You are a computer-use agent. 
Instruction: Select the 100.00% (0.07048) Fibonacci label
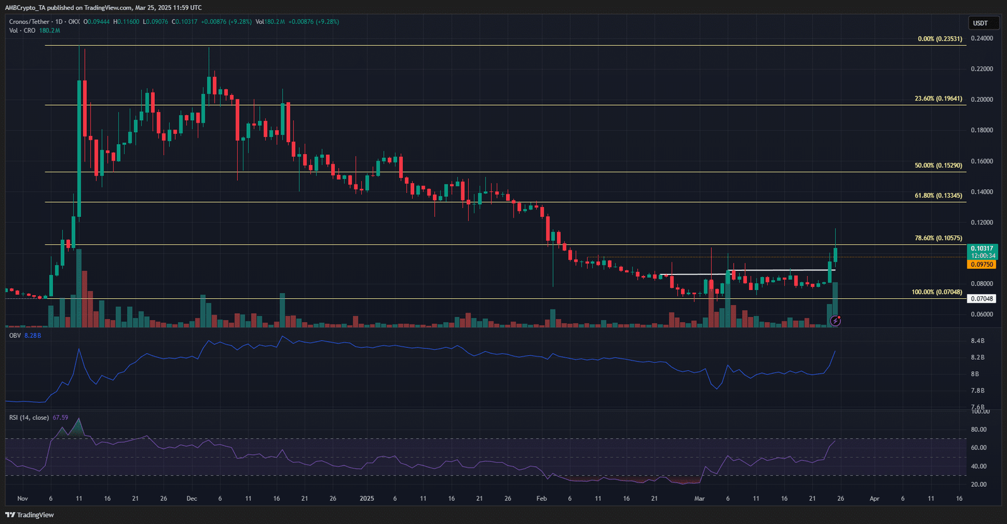(x=937, y=292)
